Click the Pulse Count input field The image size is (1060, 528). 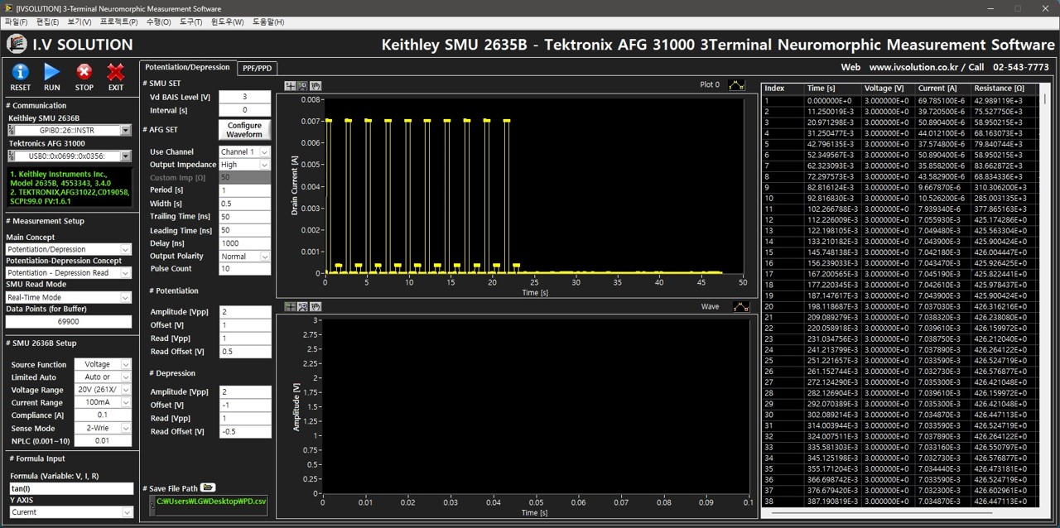(x=244, y=269)
